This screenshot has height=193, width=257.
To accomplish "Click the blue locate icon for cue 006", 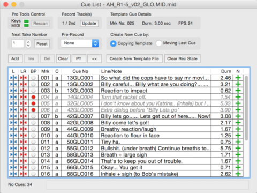I will [13, 110].
